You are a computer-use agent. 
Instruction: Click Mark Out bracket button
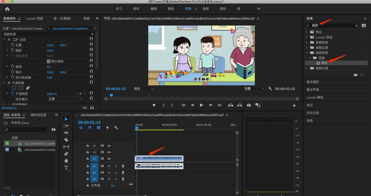point(172,105)
